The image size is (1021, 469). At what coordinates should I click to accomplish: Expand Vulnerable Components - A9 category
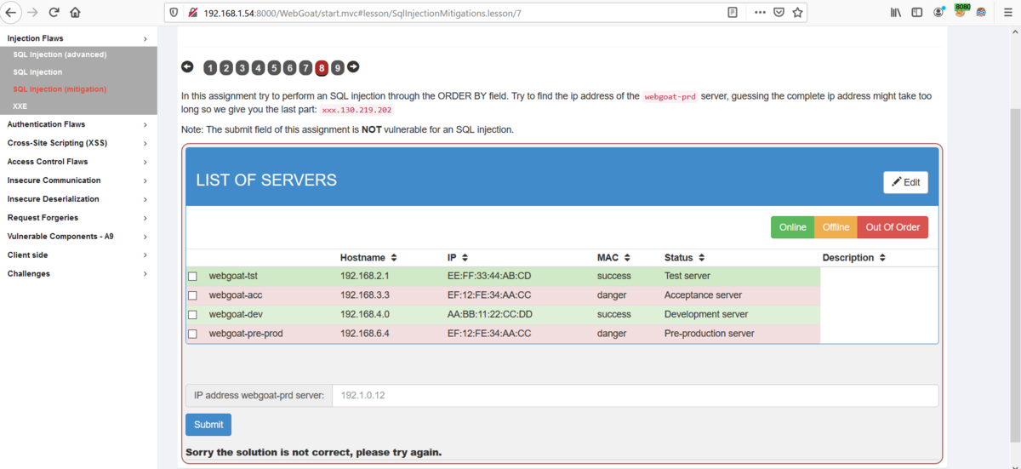click(x=78, y=237)
